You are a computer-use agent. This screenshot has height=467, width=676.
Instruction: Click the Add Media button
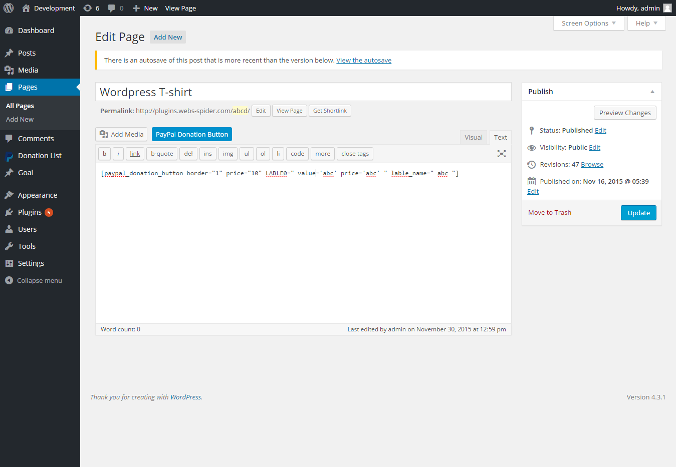(121, 134)
